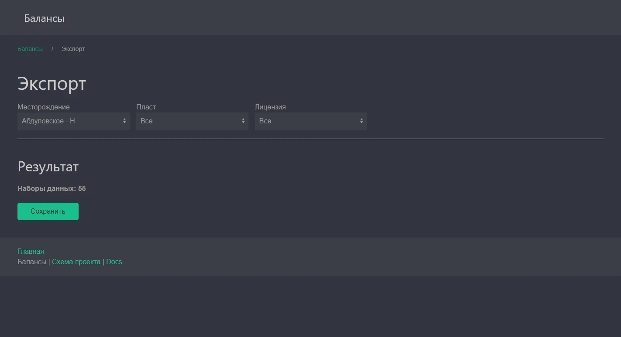
Task: Open the Схема проекта footer link
Action: 76,262
